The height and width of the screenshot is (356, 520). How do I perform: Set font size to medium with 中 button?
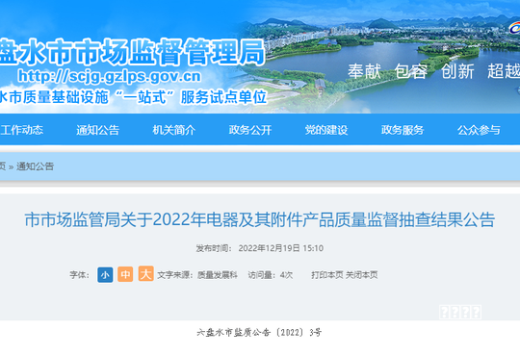(x=125, y=274)
